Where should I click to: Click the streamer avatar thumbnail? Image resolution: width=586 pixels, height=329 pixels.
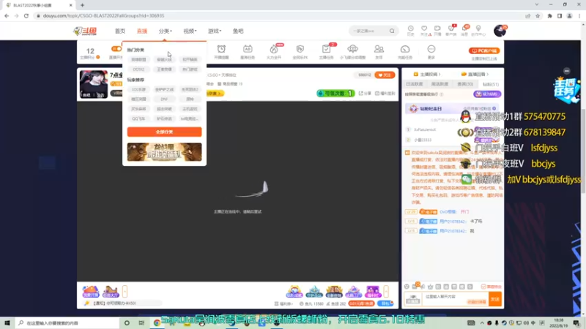94,84
